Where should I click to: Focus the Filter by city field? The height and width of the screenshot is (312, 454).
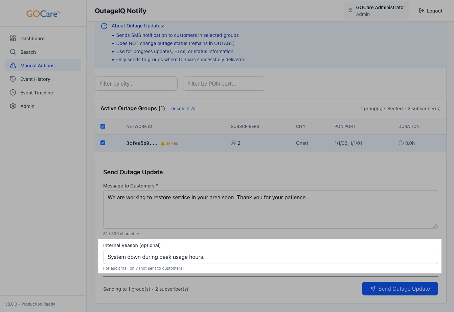136,84
